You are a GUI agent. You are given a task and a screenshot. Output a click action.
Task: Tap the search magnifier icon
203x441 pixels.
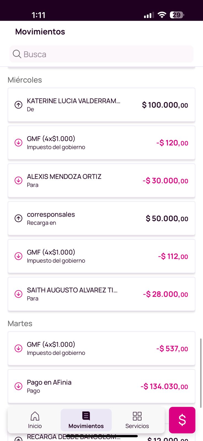coord(17,54)
